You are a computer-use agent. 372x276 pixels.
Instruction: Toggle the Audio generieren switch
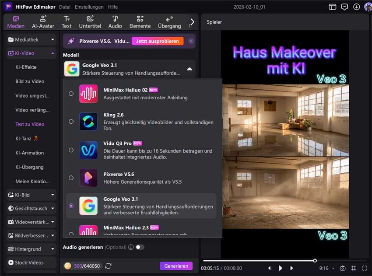(140, 247)
